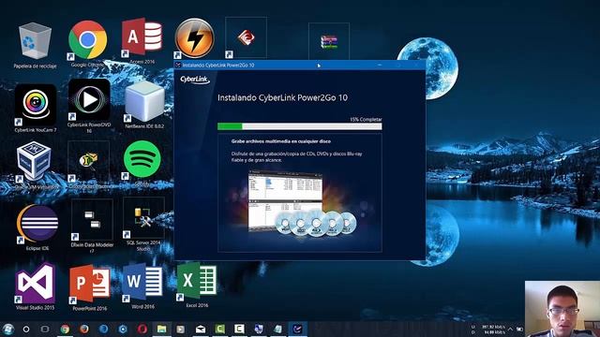This screenshot has height=337, width=600.
Task: Launch the PowerPoint 2016 desktop shortcut
Action: point(90,284)
